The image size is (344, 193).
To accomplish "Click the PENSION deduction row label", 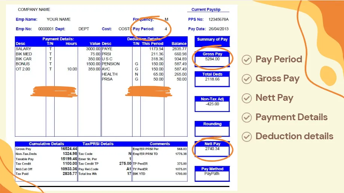I will (111, 64).
